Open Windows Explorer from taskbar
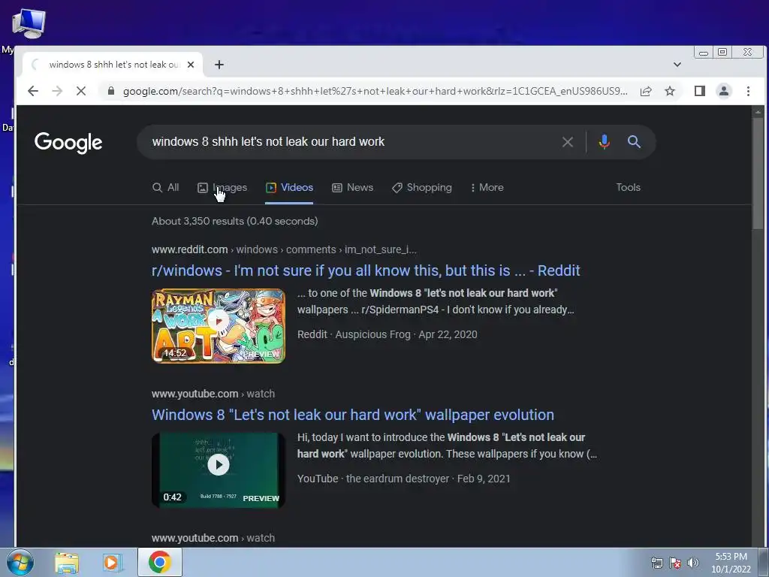 (x=67, y=563)
